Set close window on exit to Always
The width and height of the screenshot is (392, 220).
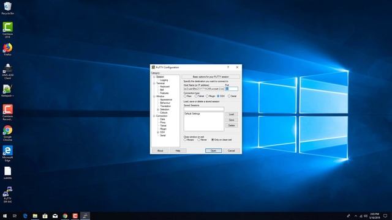point(185,140)
